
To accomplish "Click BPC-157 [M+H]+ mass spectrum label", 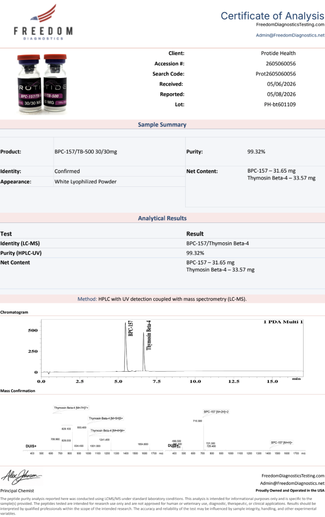I will (x=282, y=442).
